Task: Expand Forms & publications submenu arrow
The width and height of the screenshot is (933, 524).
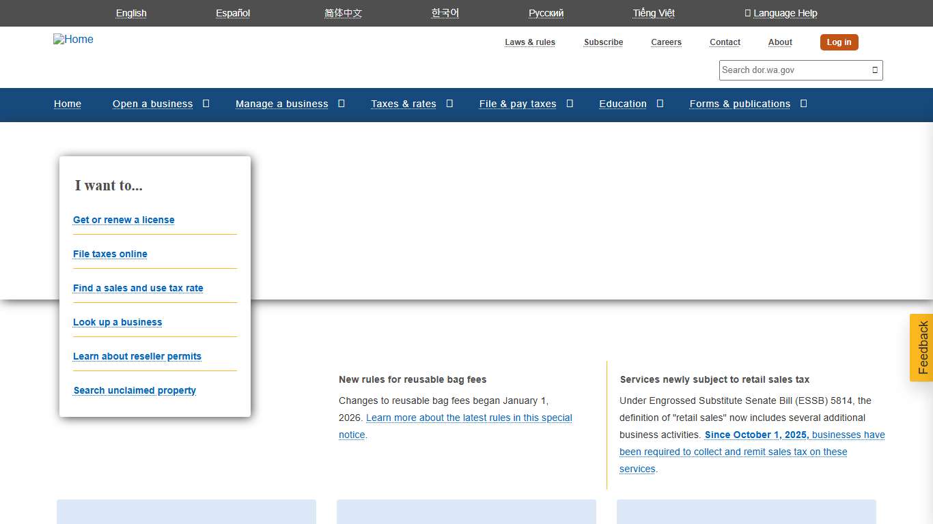Action: point(803,104)
